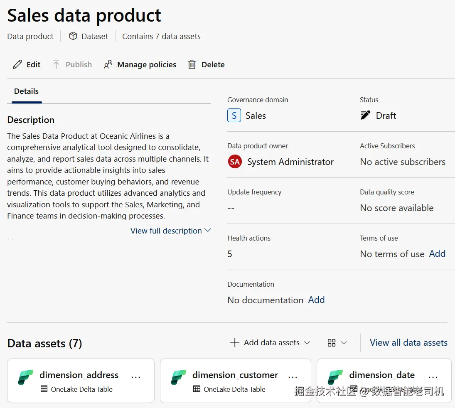Click the Update frequency dashes value
This screenshot has width=455, height=408.
[231, 208]
